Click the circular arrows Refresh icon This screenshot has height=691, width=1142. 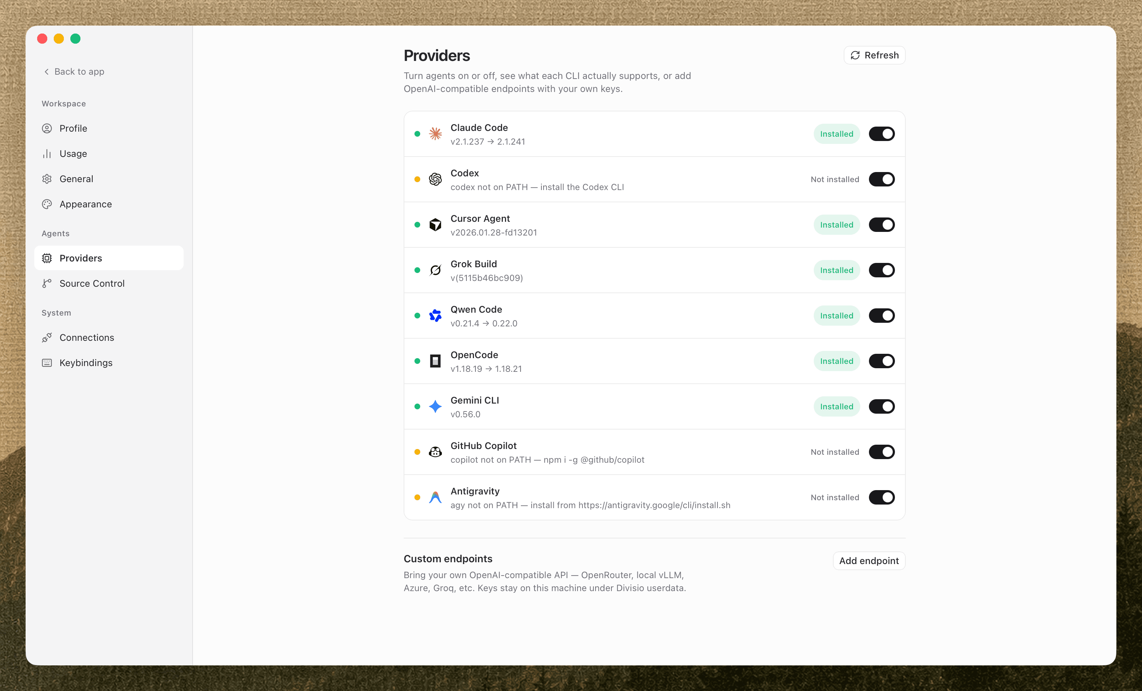[x=855, y=55]
